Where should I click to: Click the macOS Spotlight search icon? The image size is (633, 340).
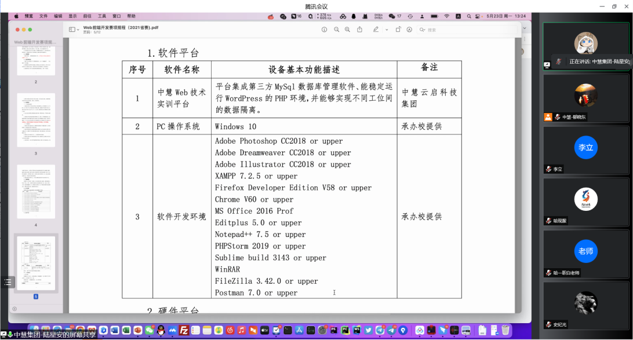pos(469,16)
